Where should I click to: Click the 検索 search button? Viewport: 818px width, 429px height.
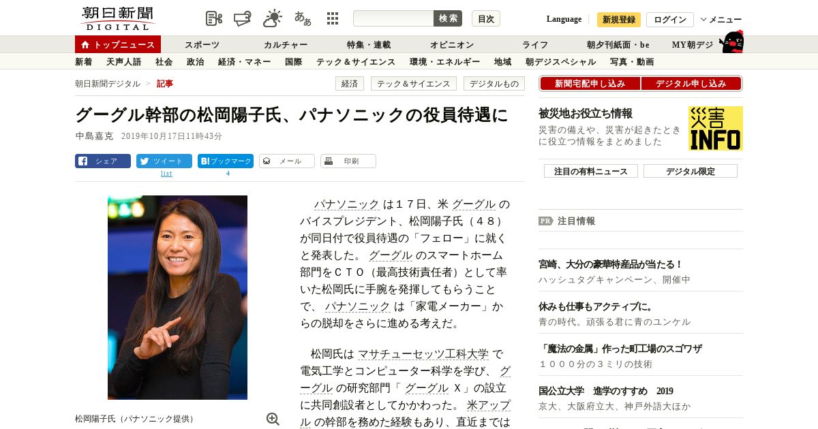(x=448, y=18)
